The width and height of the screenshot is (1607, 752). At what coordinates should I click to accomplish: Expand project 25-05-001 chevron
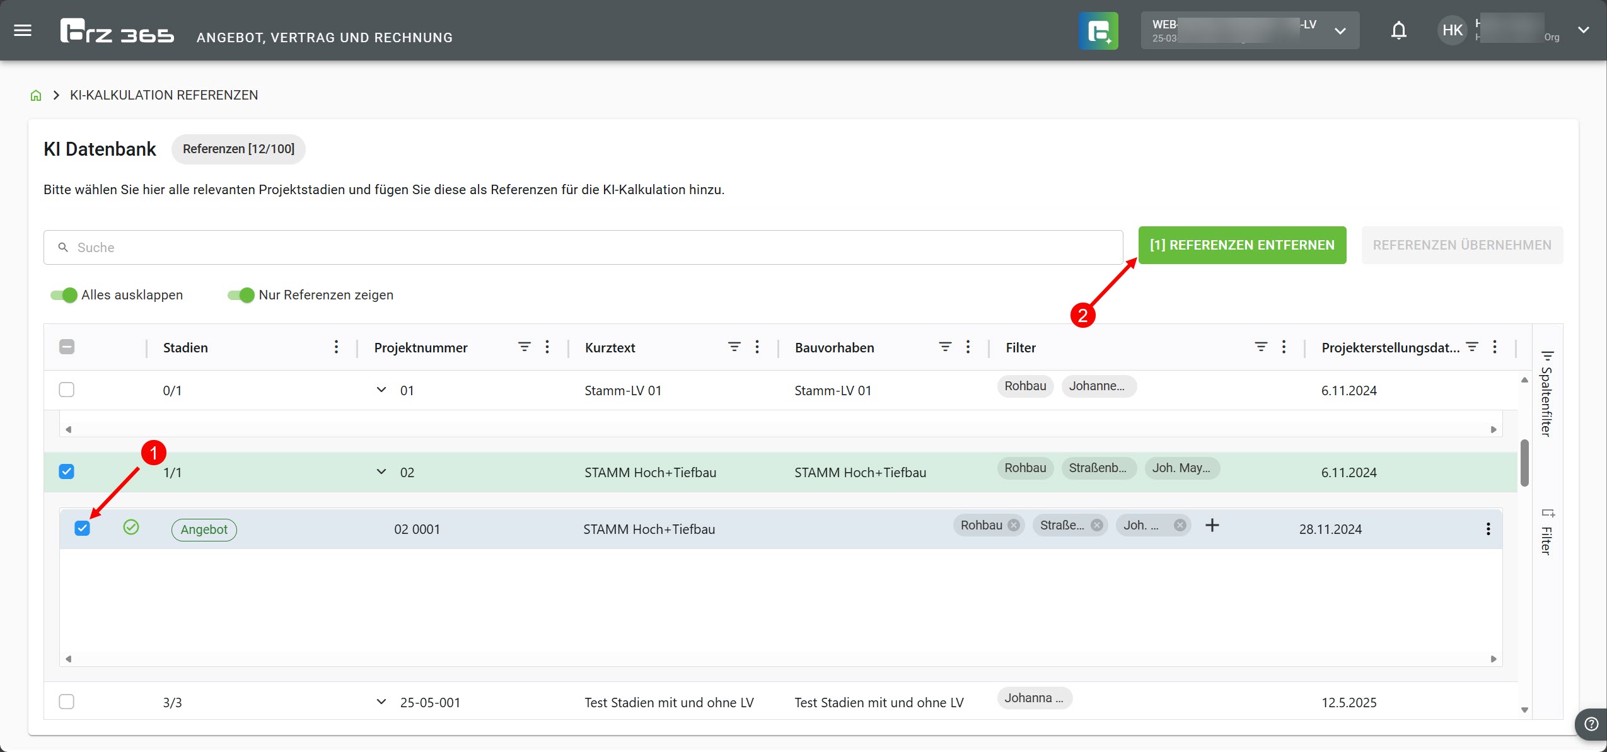(381, 702)
